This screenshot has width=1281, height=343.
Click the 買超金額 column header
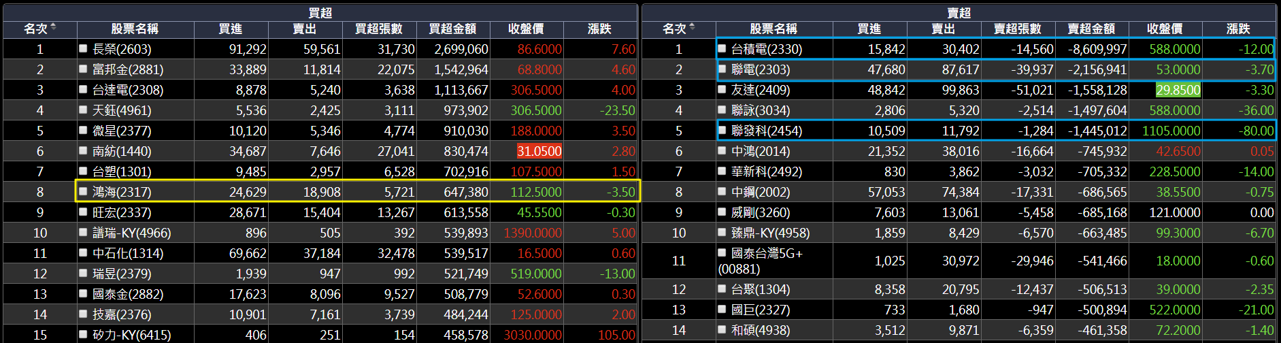tap(452, 29)
